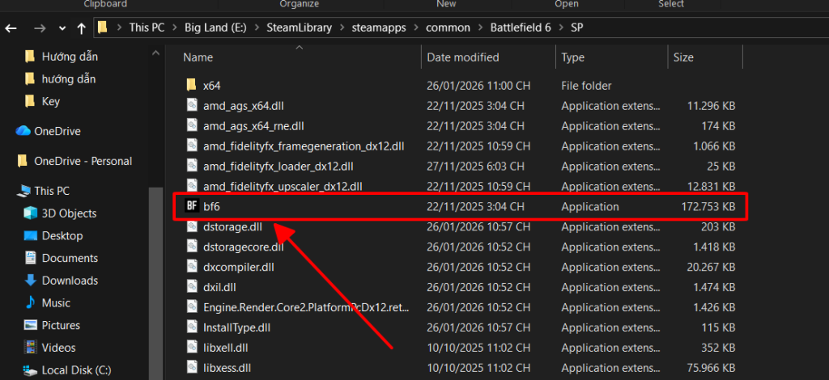The image size is (829, 380).
Task: Click the folder icon in address bar
Action: (x=103, y=27)
